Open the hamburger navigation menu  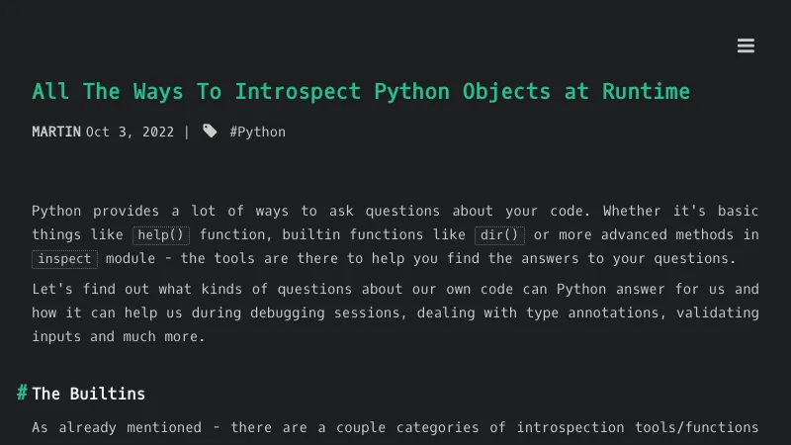tap(746, 45)
